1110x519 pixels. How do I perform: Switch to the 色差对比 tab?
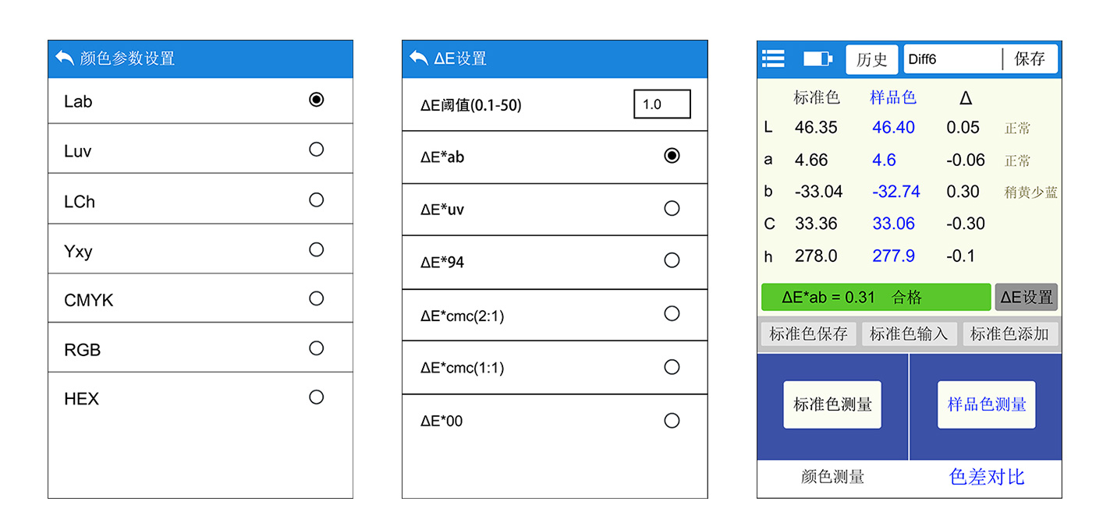click(x=987, y=477)
